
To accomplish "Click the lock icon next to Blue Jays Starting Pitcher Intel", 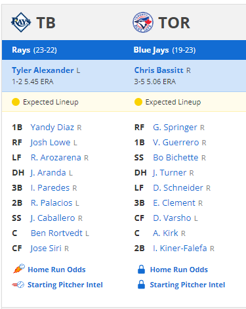I will pyautogui.click(x=141, y=285).
